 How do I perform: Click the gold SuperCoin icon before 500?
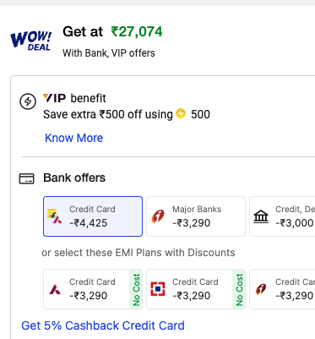(x=181, y=113)
